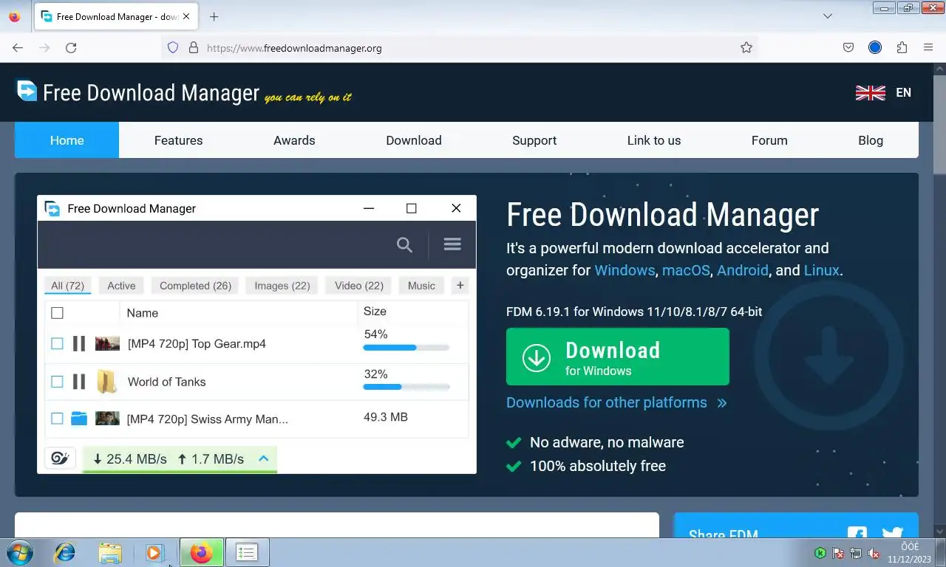Viewport: 946px width, 567px height.
Task: Open the Features navigation tab
Action: pos(178,140)
